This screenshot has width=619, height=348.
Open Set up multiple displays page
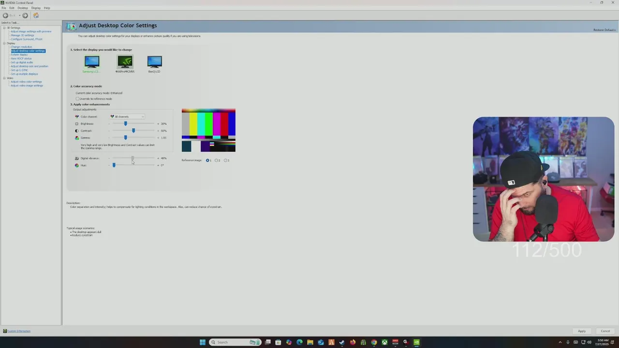[24, 74]
